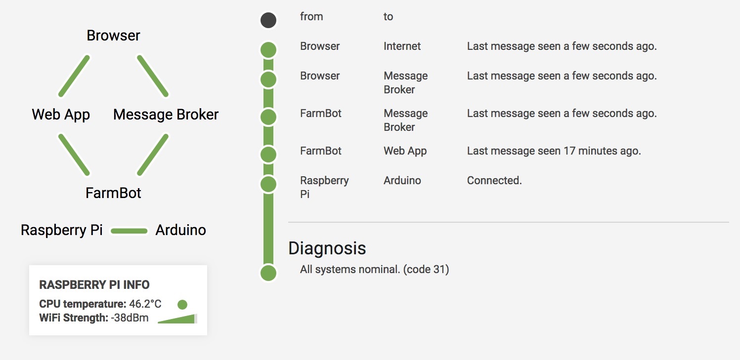The width and height of the screenshot is (740, 360).
Task: Expand the Diagnosis section
Action: (327, 248)
